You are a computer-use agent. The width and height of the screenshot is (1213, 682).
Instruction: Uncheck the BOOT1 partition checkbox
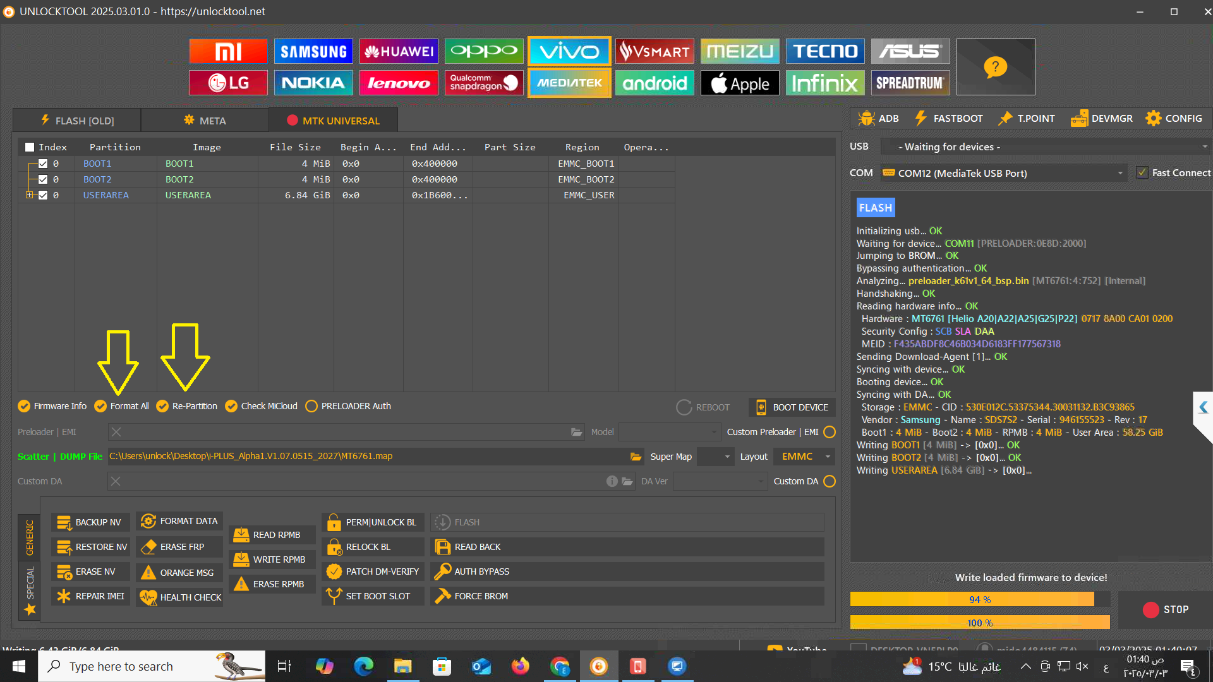coord(43,164)
